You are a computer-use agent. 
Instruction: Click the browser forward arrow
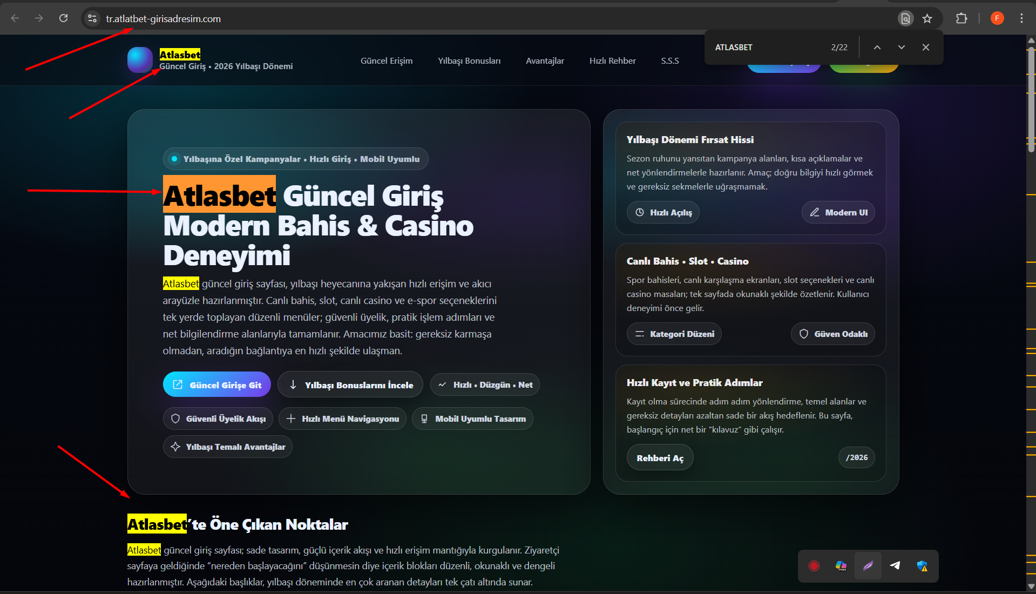[x=39, y=18]
